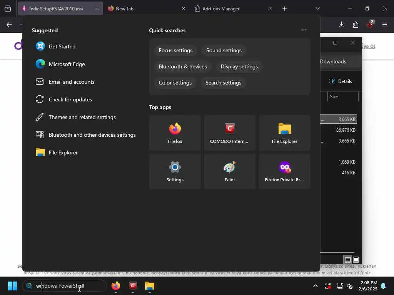Open the more options ellipsis in search panel
Viewport: 394px width, 295px height.
[304, 30]
